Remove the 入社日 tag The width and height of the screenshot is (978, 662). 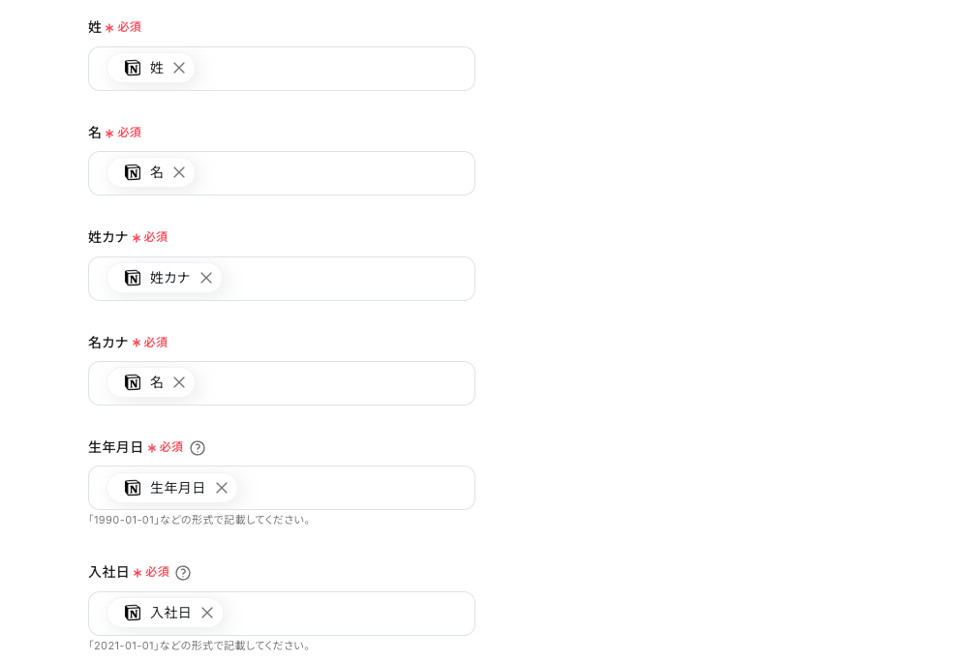pyautogui.click(x=207, y=613)
